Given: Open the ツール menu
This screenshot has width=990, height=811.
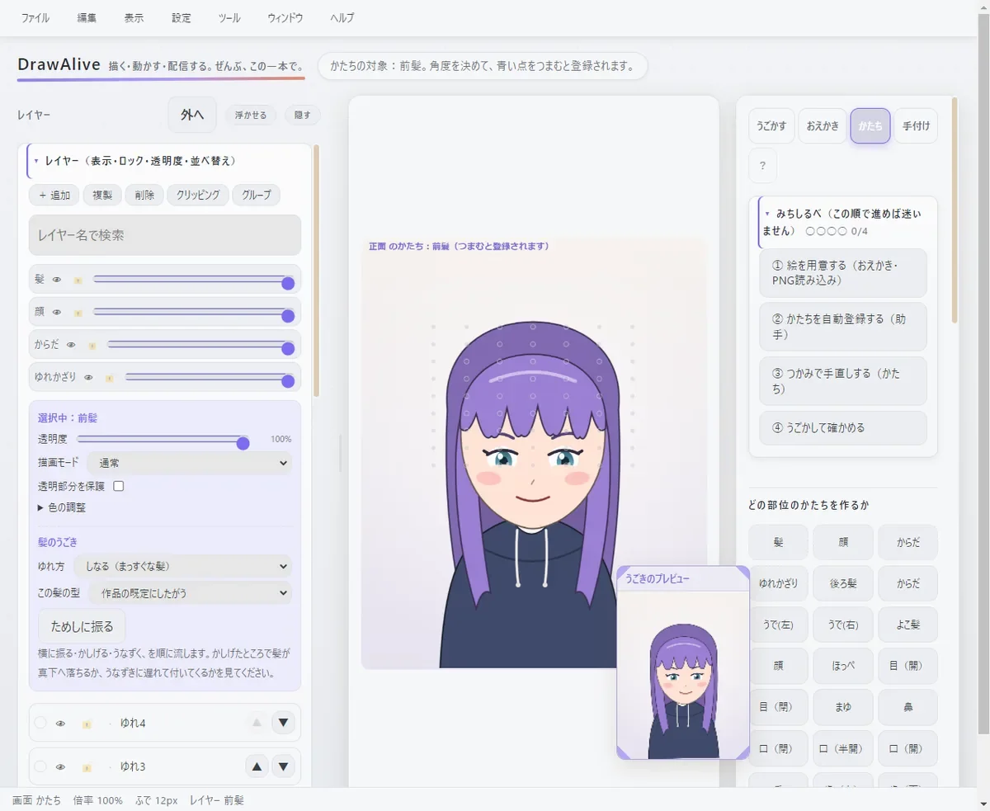Looking at the screenshot, I should point(229,18).
